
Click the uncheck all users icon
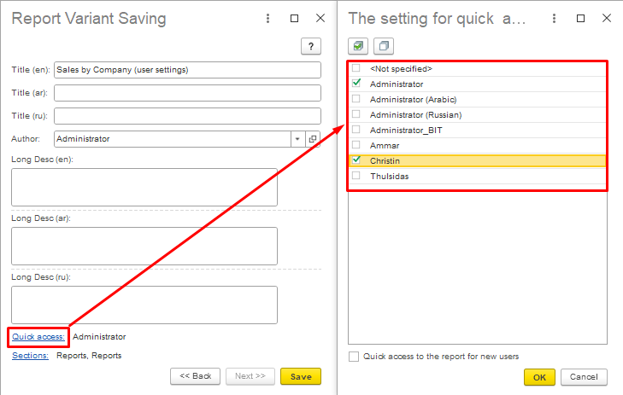point(383,46)
